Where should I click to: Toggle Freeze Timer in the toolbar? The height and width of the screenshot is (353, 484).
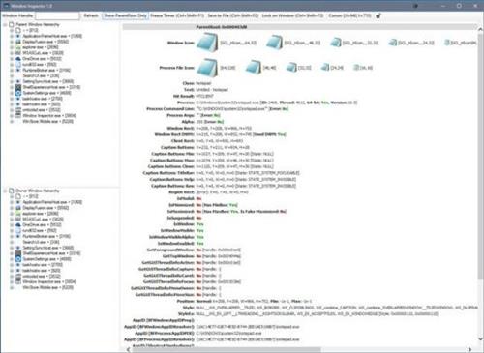click(x=177, y=15)
